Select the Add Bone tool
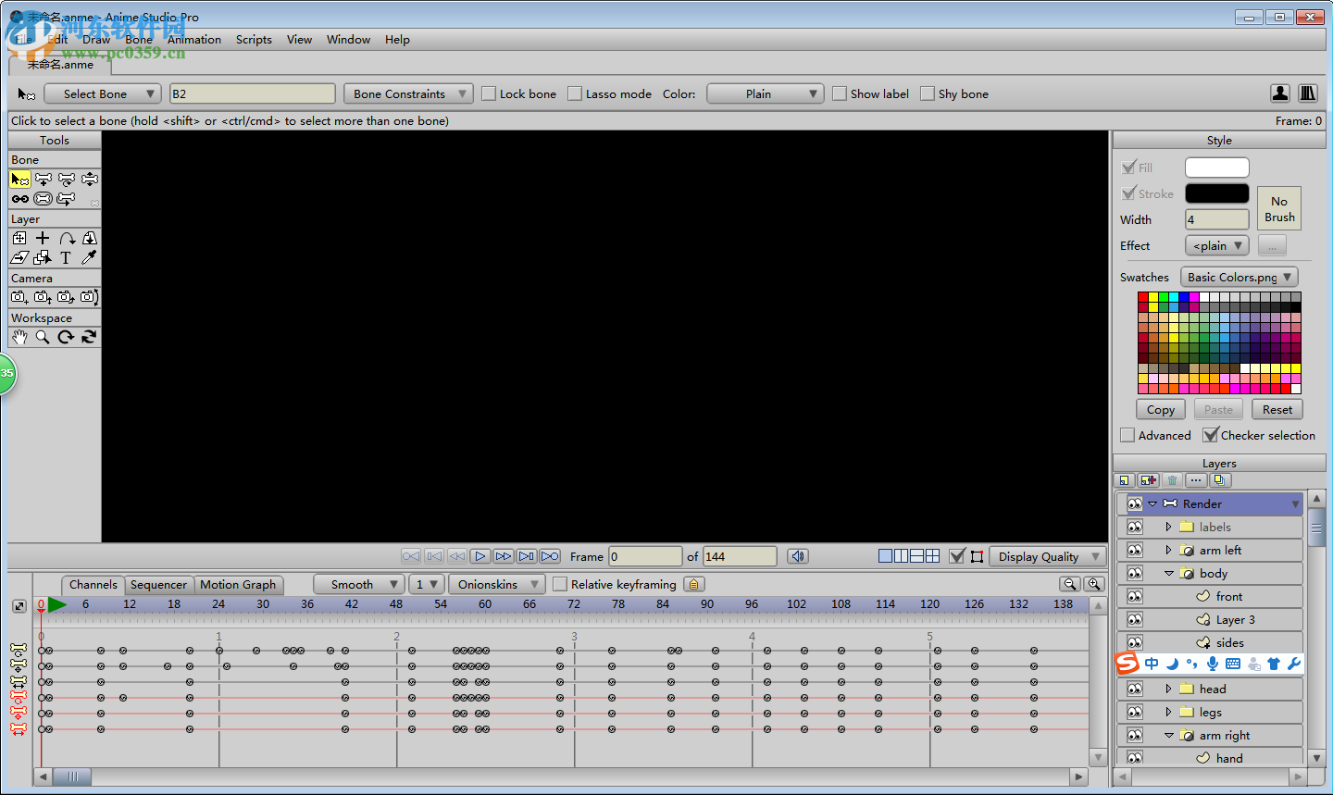Image resolution: width=1333 pixels, height=795 pixels. [x=43, y=179]
